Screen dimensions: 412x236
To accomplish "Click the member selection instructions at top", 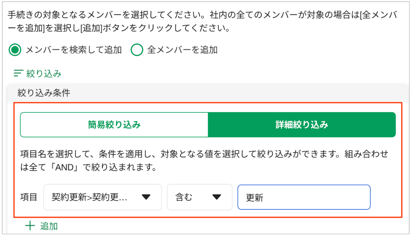I will click(x=202, y=21).
